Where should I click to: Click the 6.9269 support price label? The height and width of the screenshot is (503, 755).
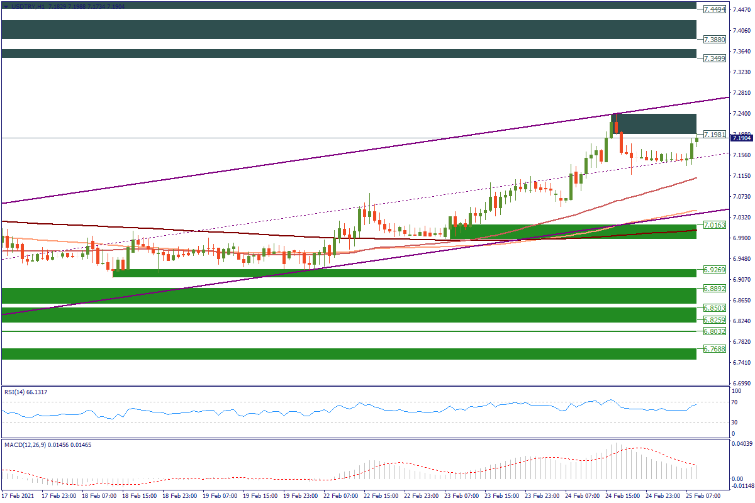click(x=715, y=269)
